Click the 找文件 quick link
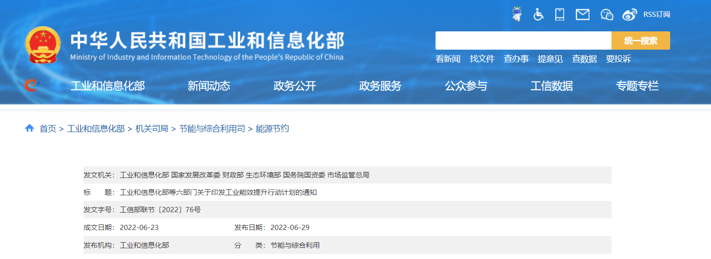The height and width of the screenshot is (259, 711). [x=482, y=59]
